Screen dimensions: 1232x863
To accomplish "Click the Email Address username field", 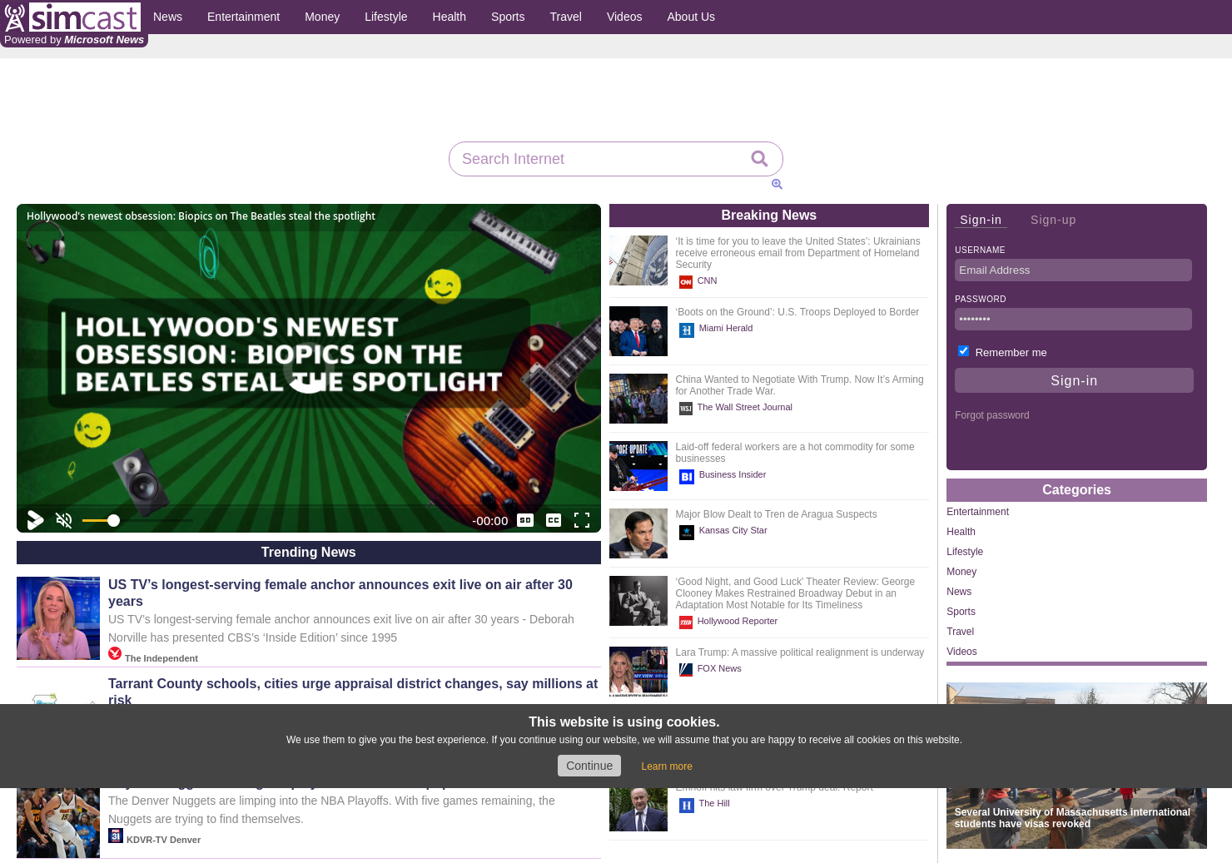I will (x=1072, y=270).
